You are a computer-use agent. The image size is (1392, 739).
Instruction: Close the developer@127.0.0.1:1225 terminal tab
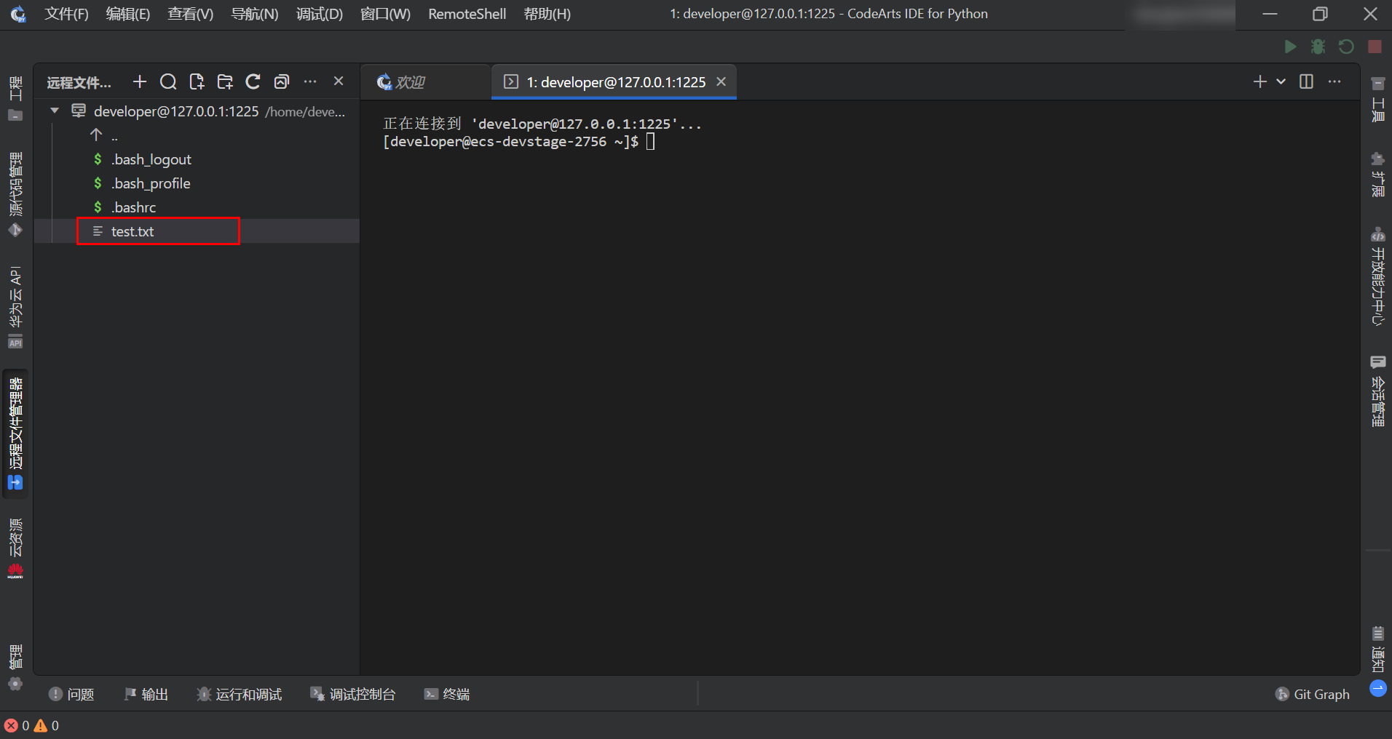coord(721,81)
